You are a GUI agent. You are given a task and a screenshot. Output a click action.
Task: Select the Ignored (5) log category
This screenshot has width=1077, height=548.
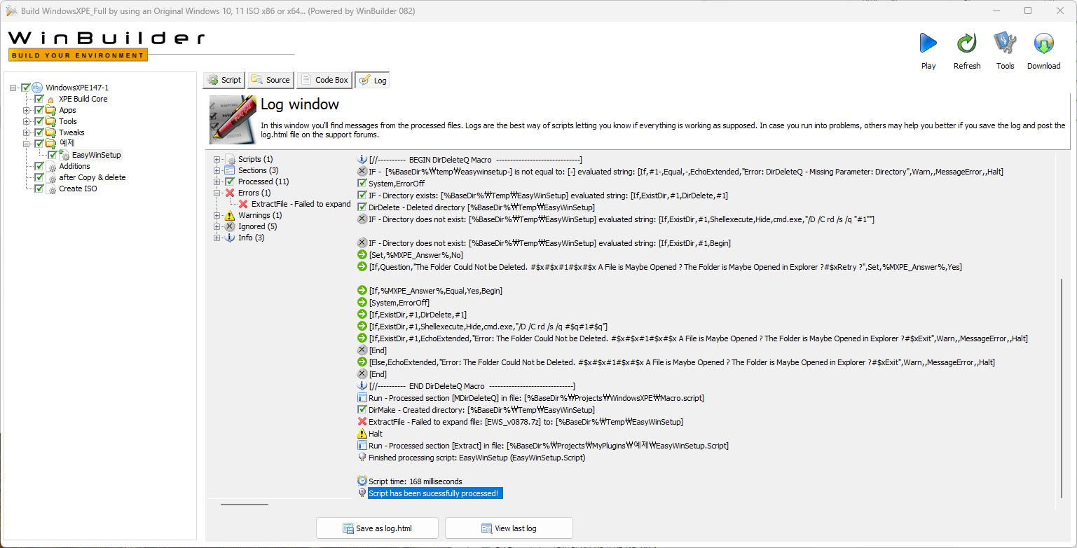coord(257,226)
